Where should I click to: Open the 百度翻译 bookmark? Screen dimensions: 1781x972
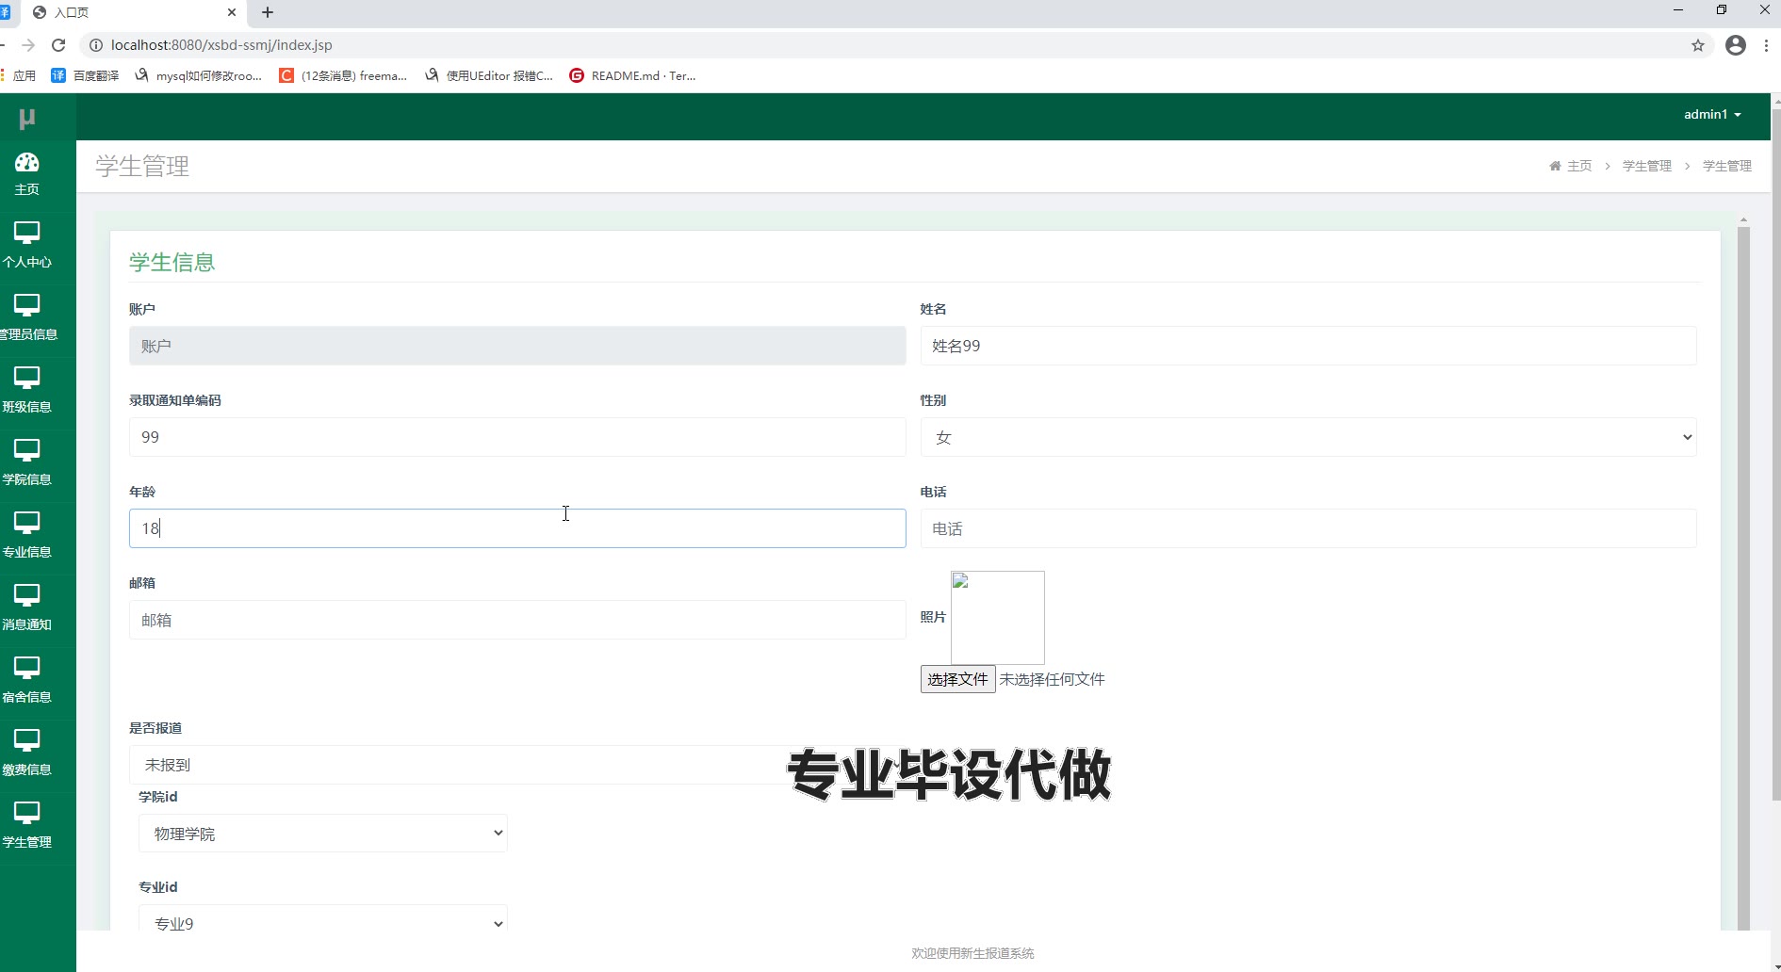pos(85,75)
